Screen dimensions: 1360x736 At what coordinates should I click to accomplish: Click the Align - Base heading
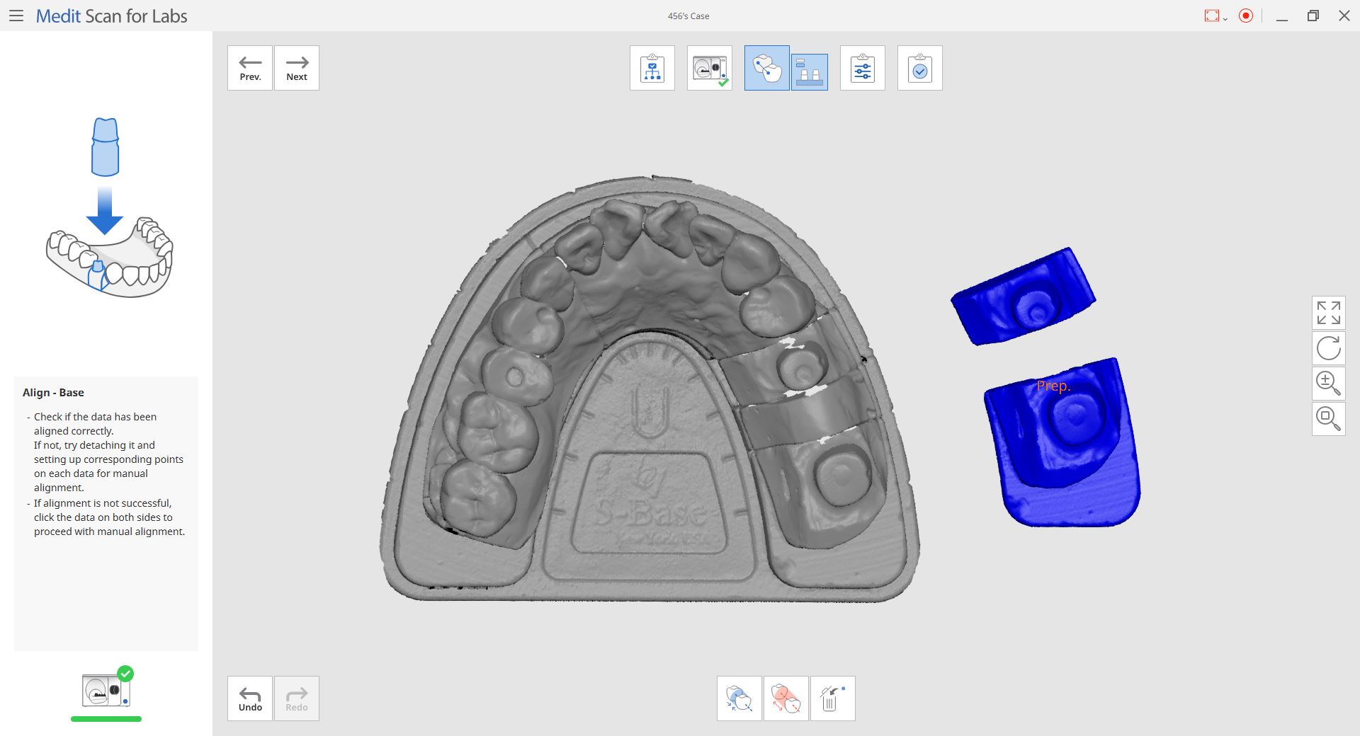point(53,393)
